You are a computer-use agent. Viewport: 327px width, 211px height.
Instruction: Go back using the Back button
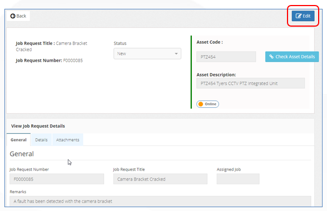(18, 16)
